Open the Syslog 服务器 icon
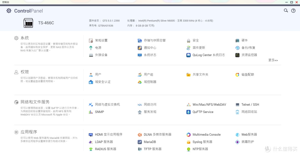The image size is (300, 155). pyautogui.click(x=188, y=142)
